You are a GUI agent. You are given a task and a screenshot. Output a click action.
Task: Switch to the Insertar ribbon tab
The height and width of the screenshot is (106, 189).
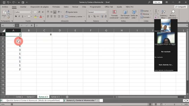pos(23,7)
